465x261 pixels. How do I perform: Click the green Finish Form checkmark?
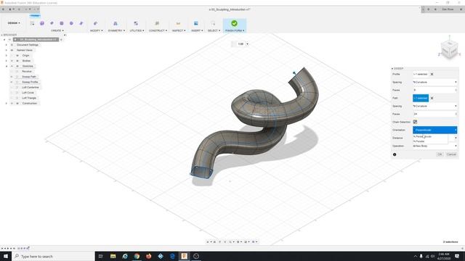pos(234,23)
